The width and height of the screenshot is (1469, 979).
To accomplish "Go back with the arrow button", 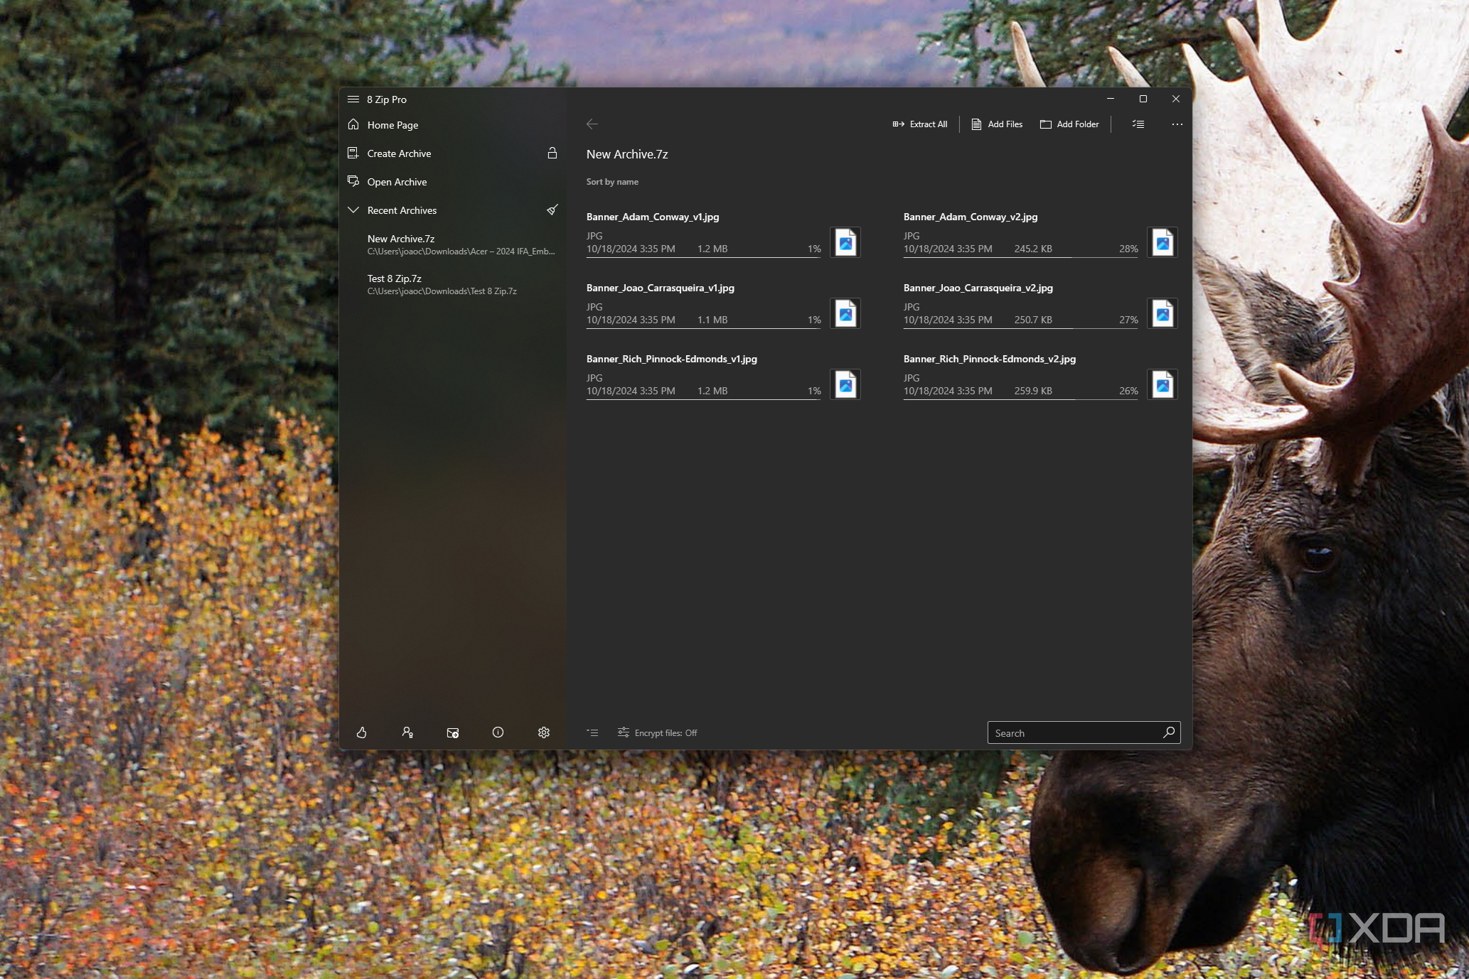I will tap(592, 124).
